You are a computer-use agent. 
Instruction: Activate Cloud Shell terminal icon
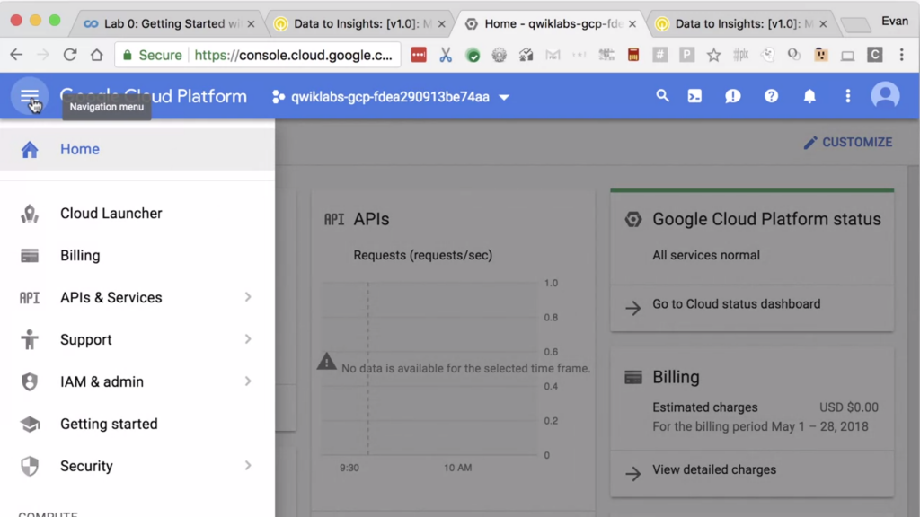click(694, 96)
